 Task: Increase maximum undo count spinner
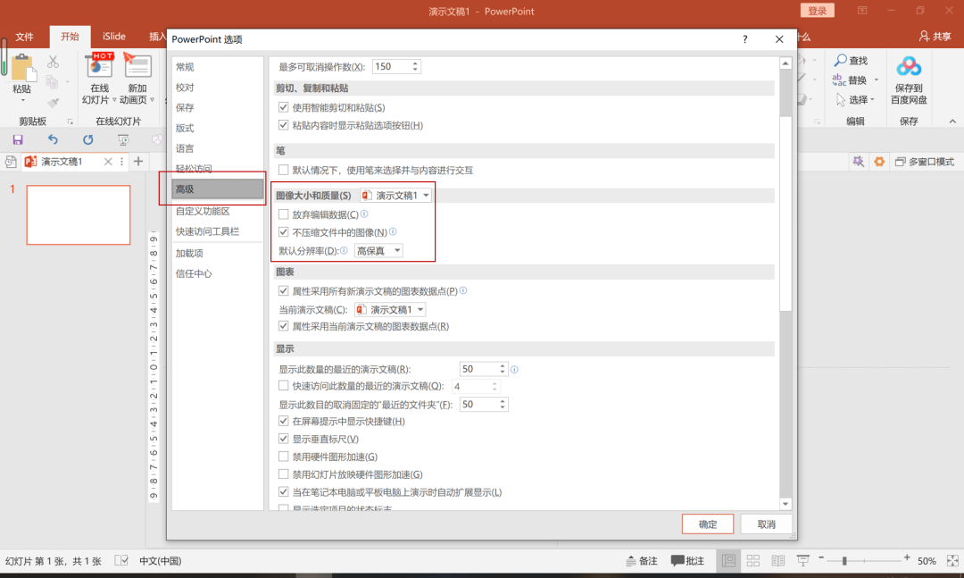click(x=416, y=63)
